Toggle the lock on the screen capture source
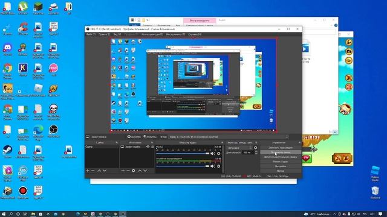 coord(152,147)
